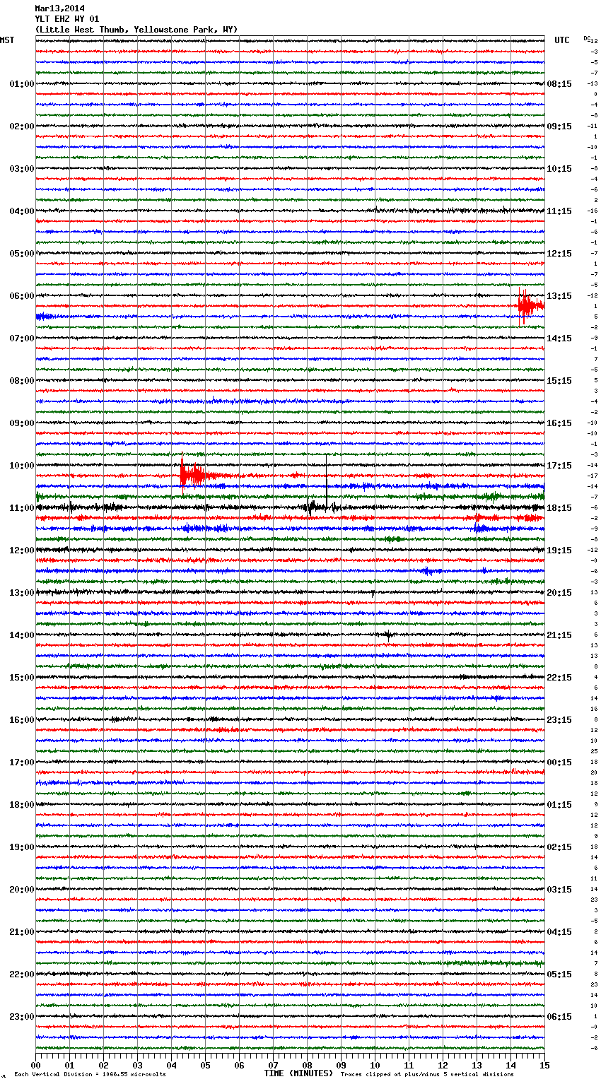Screen dimensions: 601x1084
Task: Click the 00:15 UTC time label
Action: click(x=559, y=762)
